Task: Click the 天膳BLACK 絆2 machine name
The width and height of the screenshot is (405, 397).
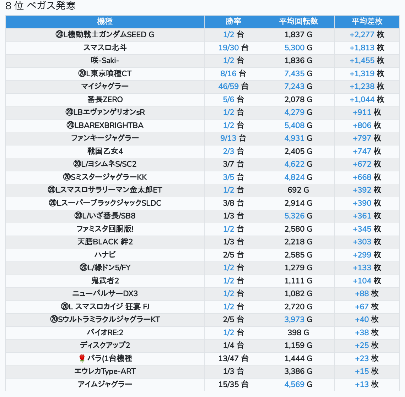Action: coord(105,242)
